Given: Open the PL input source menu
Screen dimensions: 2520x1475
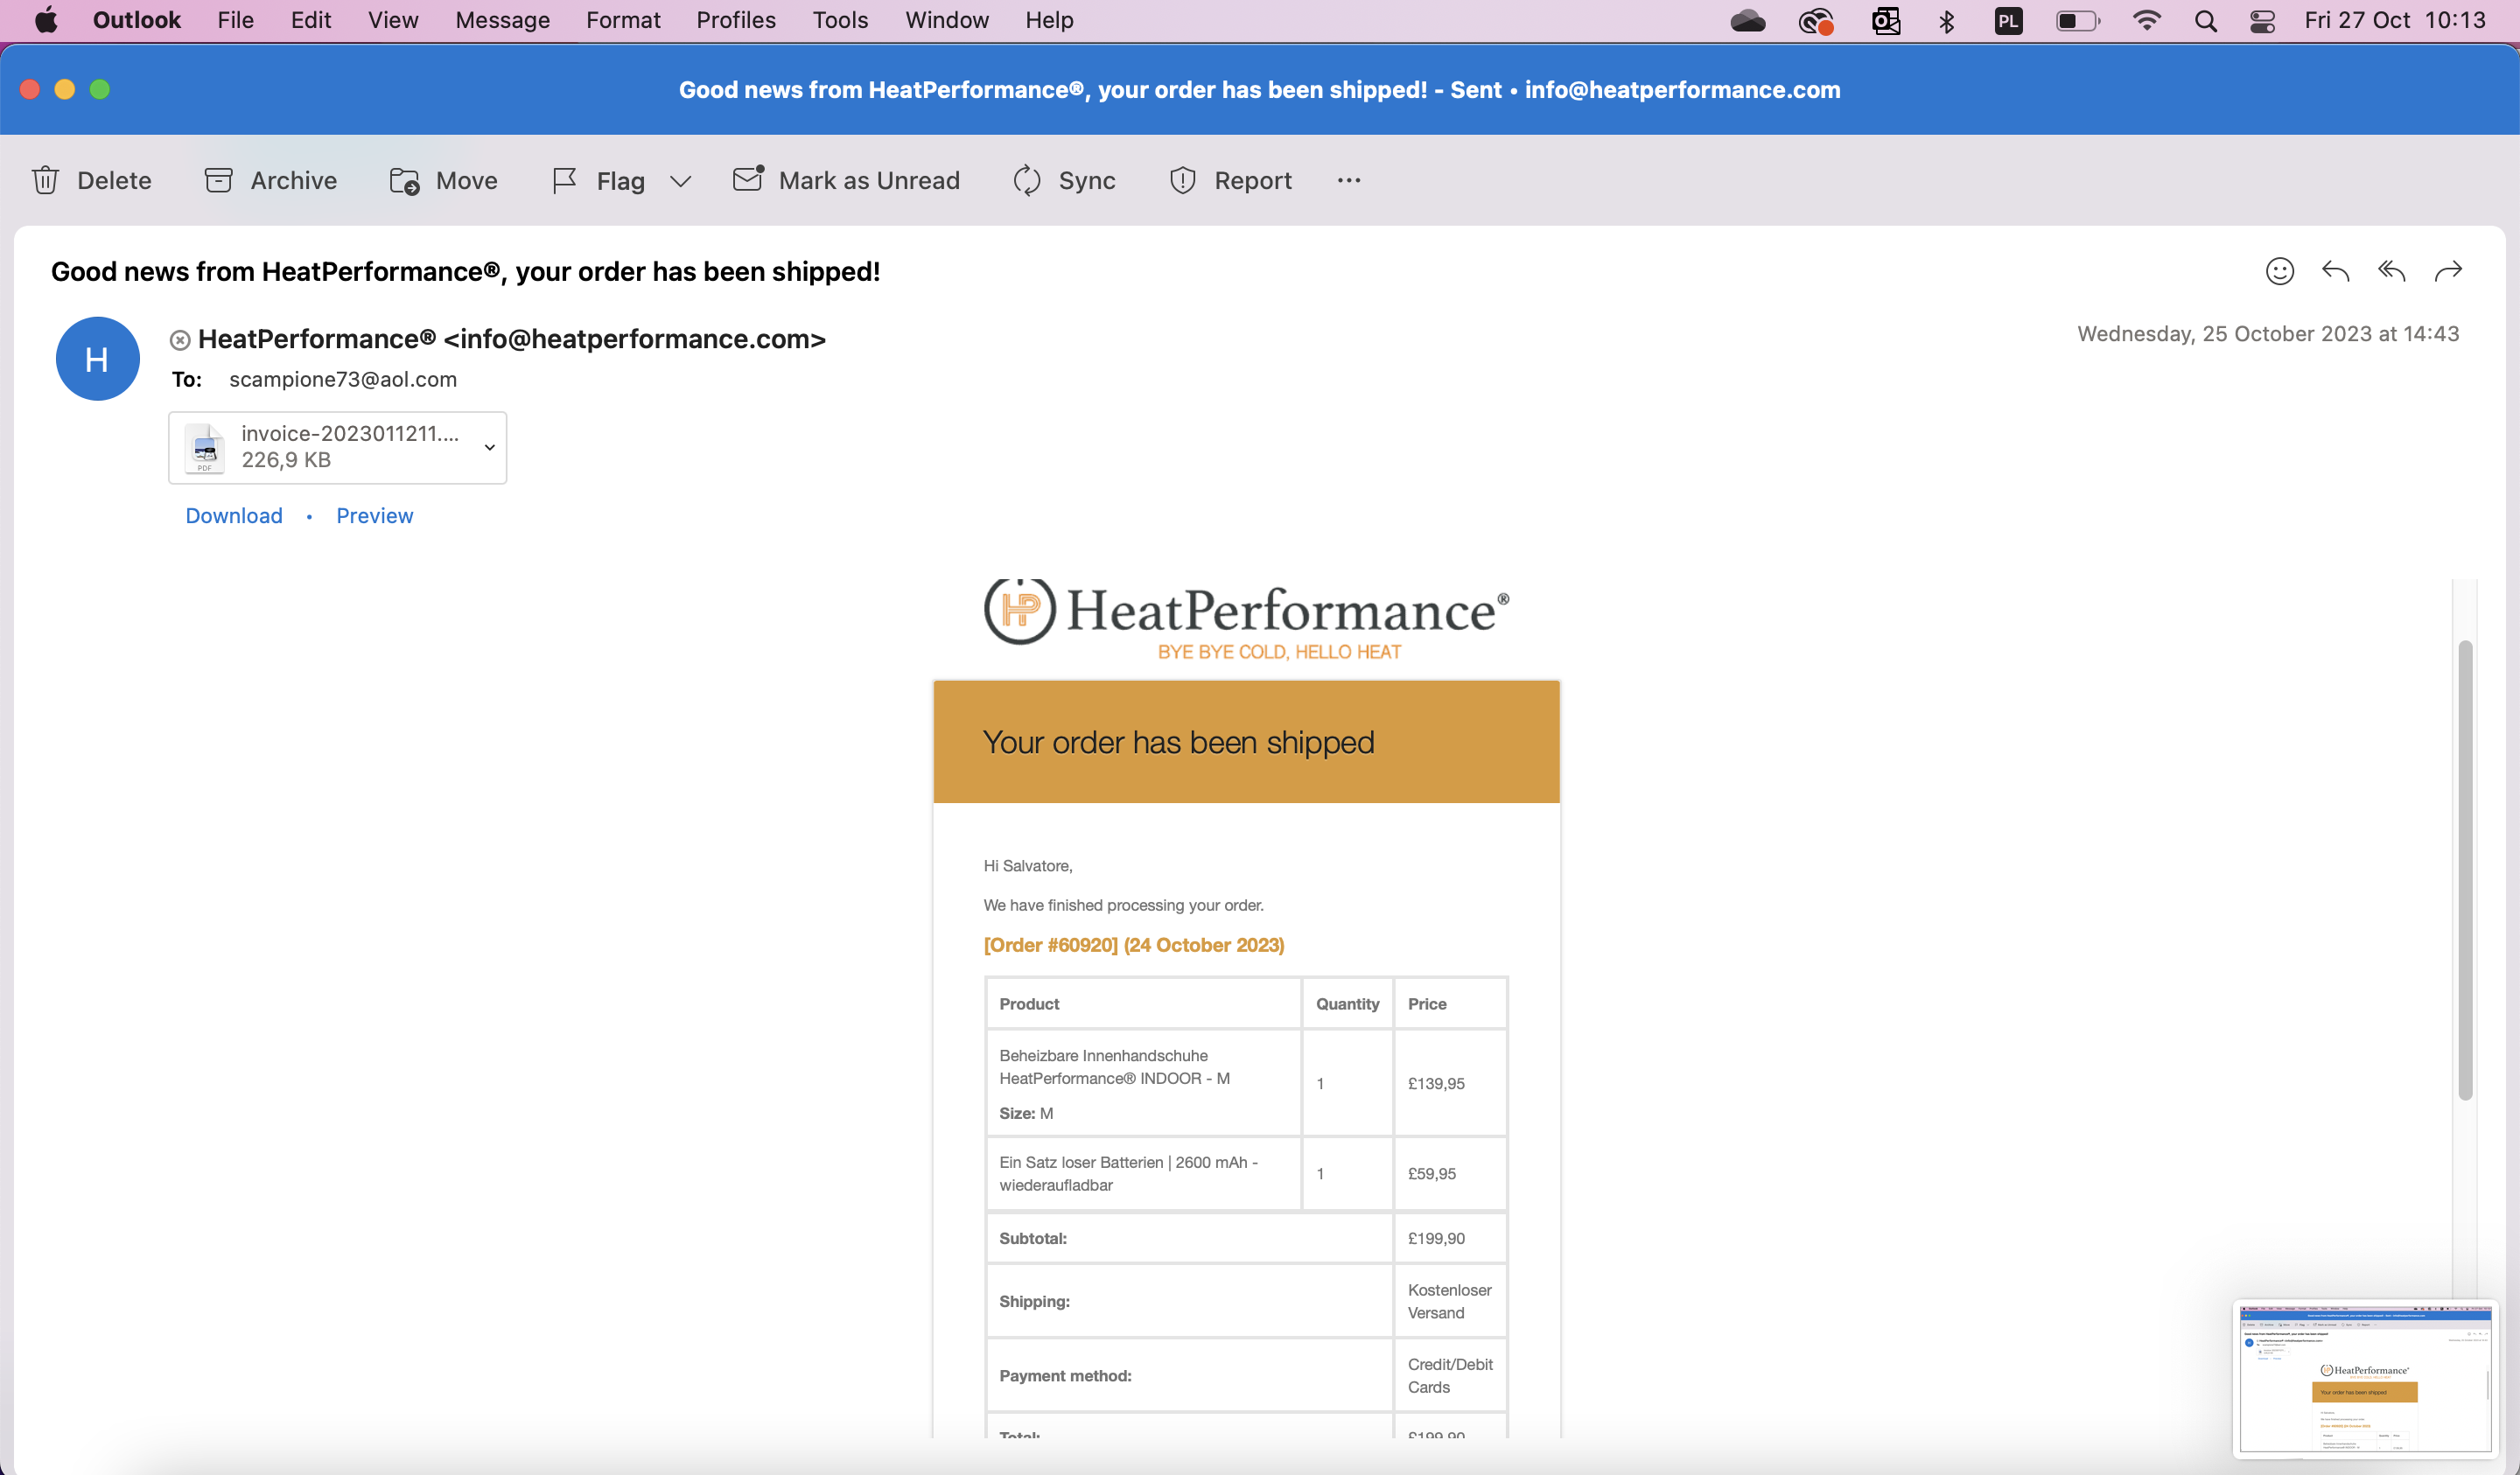Looking at the screenshot, I should click(x=2008, y=21).
